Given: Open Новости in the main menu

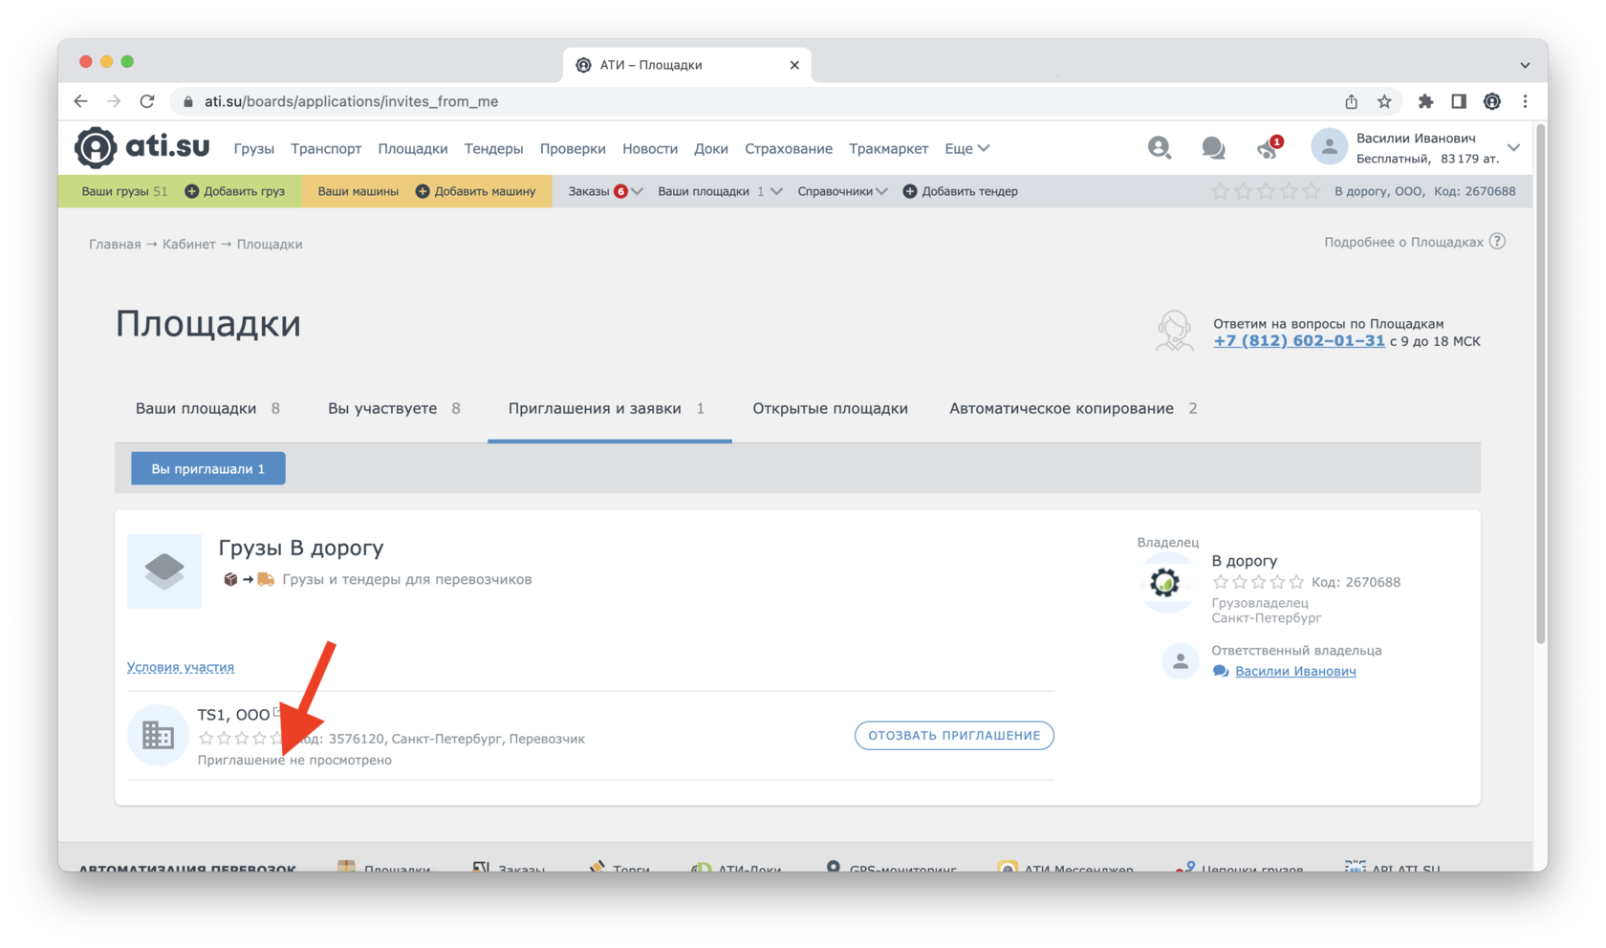Looking at the screenshot, I should (650, 148).
